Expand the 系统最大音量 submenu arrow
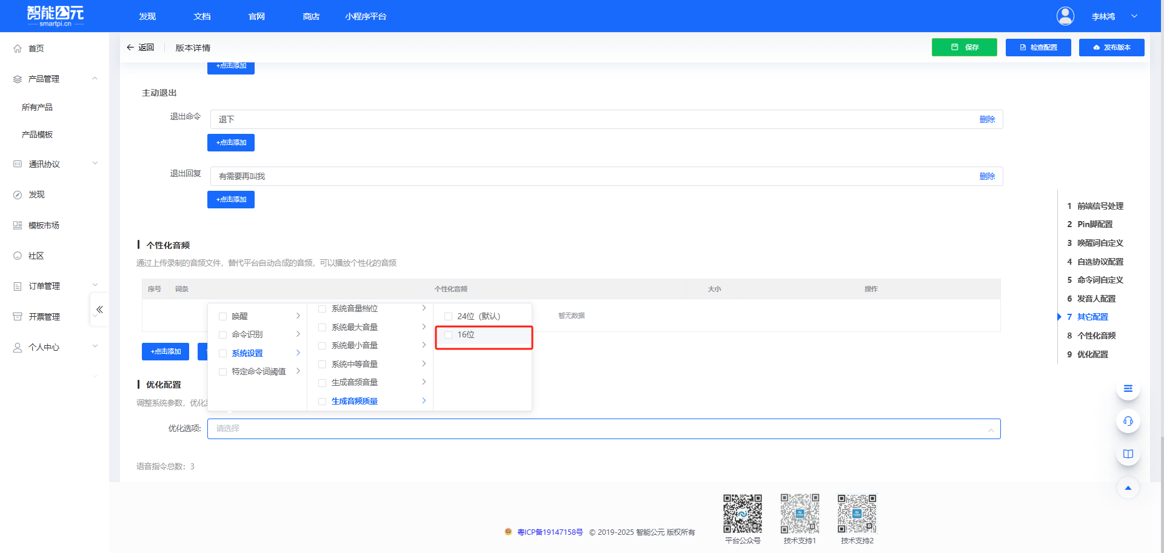The image size is (1164, 553). (424, 327)
